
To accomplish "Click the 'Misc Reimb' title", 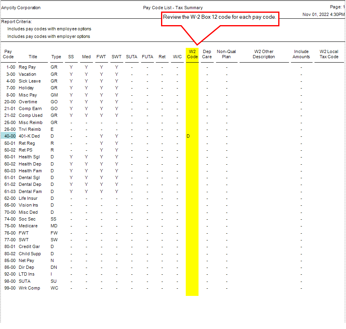I will pos(30,122).
